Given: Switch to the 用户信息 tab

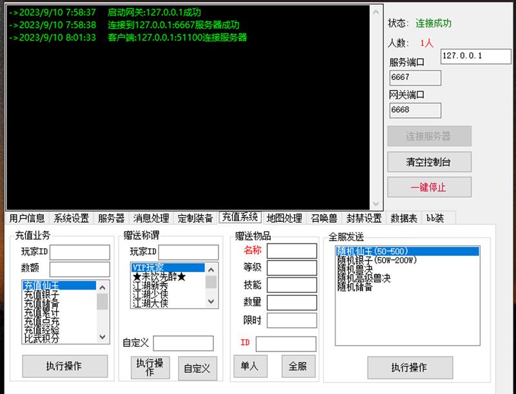Looking at the screenshot, I should tap(27, 218).
